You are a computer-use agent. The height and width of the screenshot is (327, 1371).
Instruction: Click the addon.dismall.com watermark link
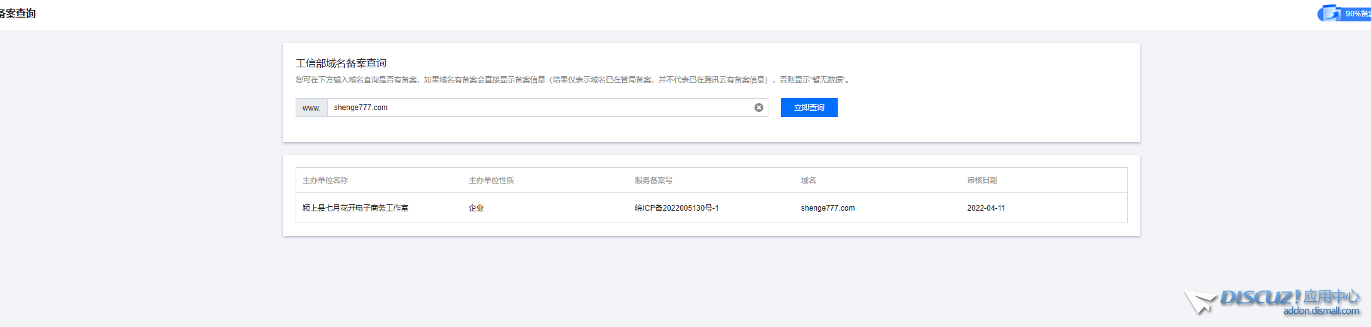[x=1321, y=311]
